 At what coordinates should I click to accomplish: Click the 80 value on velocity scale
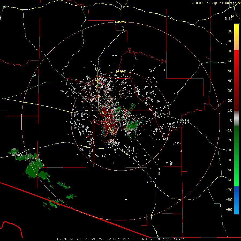(x=230, y=41)
